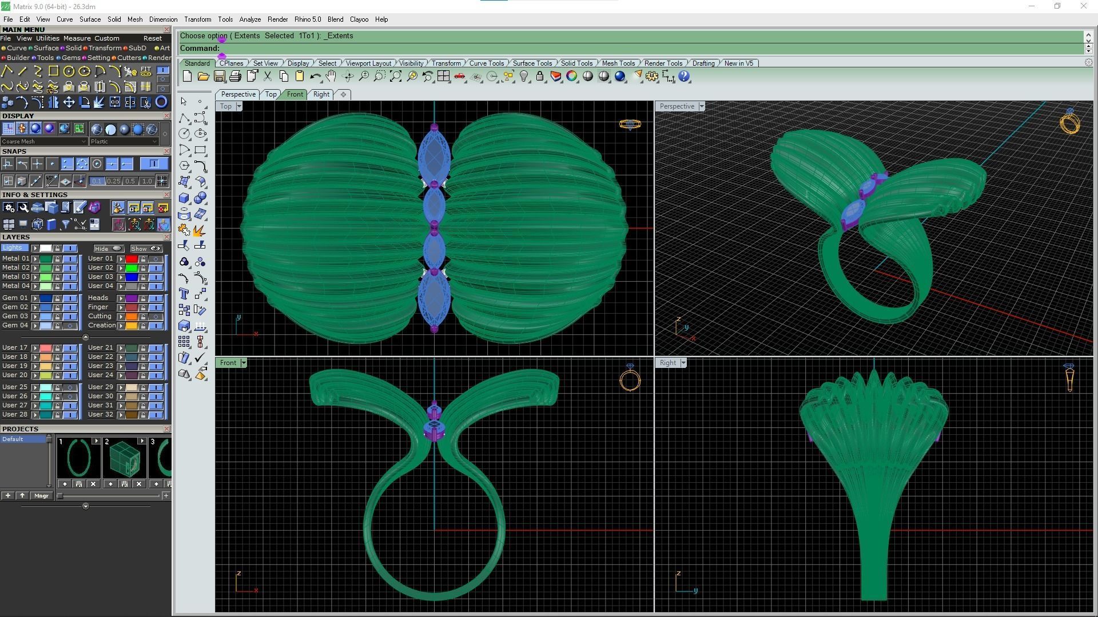The width and height of the screenshot is (1098, 617).
Task: Click the lightbulb Hide objects icon
Action: (x=524, y=77)
